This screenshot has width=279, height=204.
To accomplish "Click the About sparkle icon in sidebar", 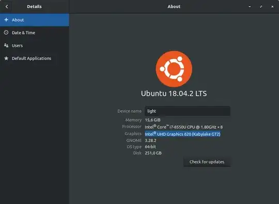I will (x=6, y=20).
